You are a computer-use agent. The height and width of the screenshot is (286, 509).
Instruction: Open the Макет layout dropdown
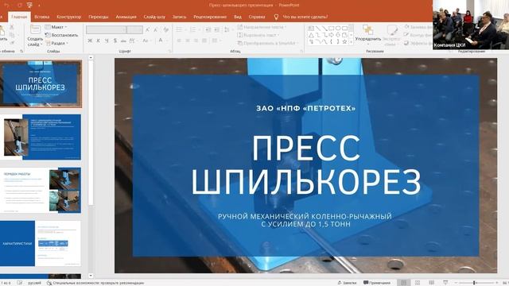pyautogui.click(x=56, y=27)
